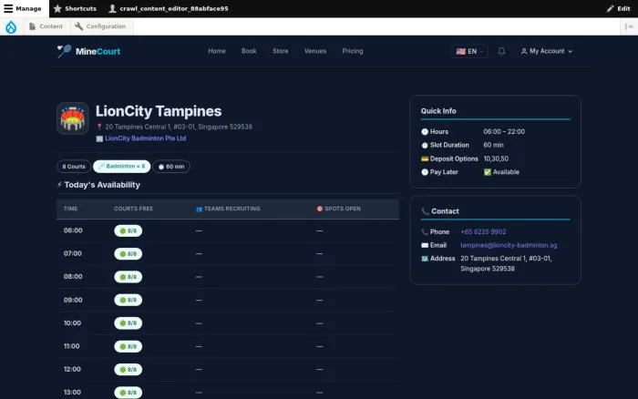Click the TIME column header

tap(70, 209)
